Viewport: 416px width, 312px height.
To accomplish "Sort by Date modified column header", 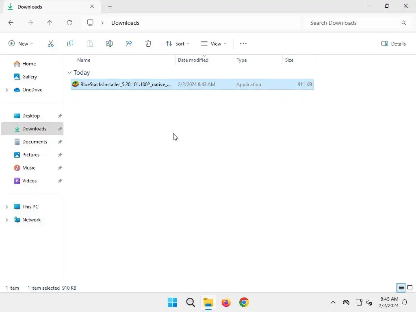I will tap(193, 60).
